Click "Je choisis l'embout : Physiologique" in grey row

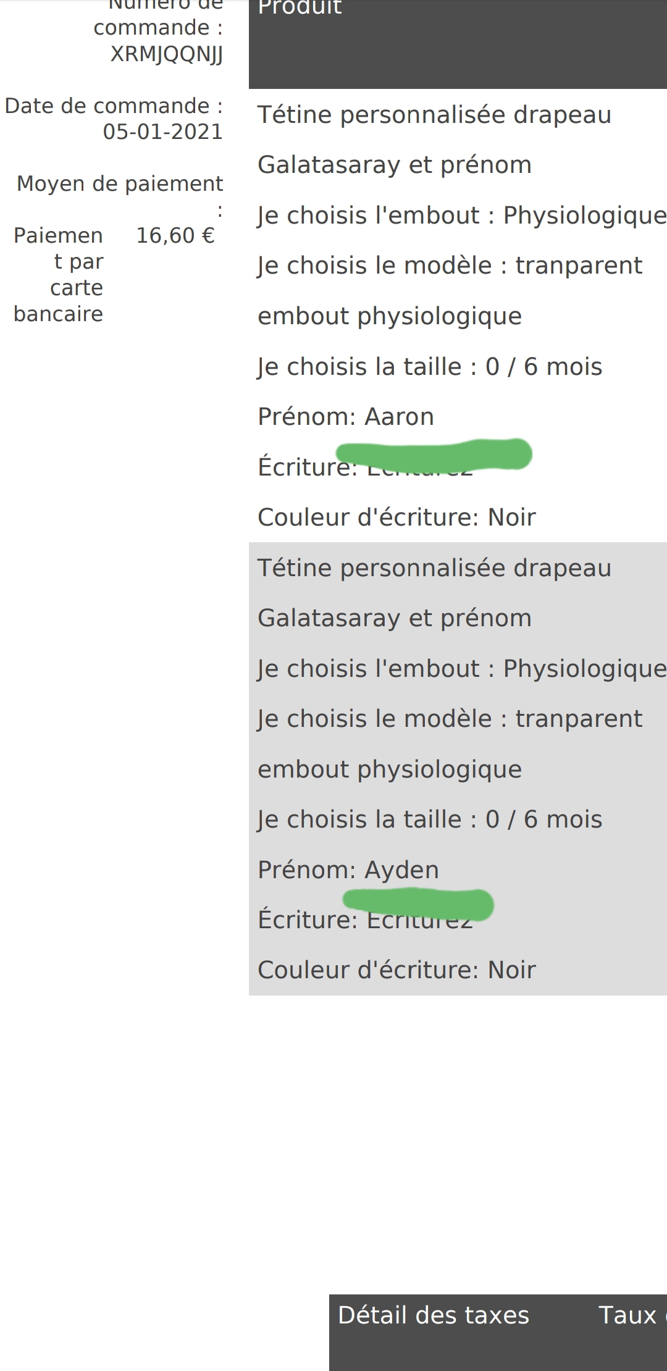coord(461,669)
